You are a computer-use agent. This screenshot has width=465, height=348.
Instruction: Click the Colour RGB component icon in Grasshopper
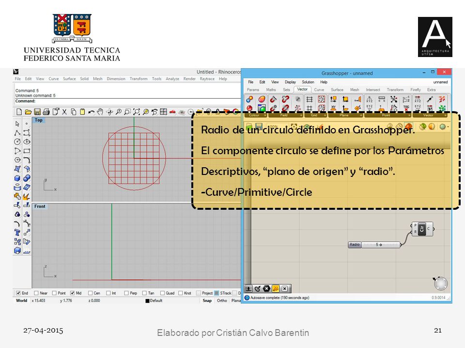(x=250, y=99)
